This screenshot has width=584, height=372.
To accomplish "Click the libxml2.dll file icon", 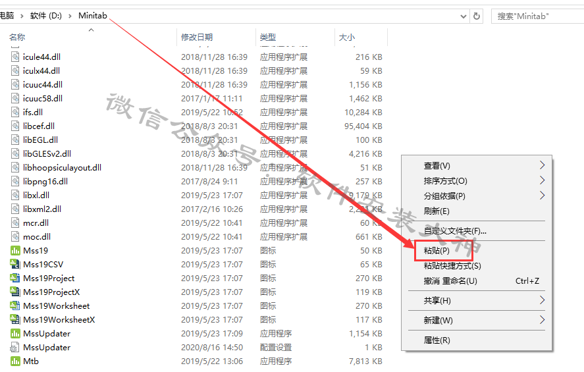I will pos(15,209).
